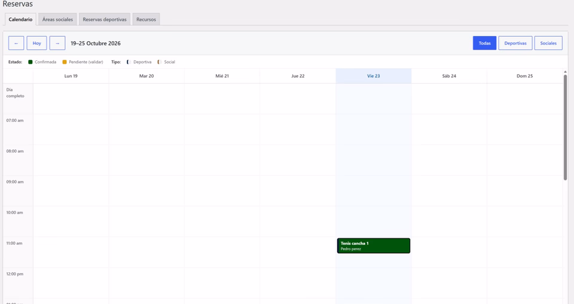Click the orange Pendiente legend swatch

65,62
